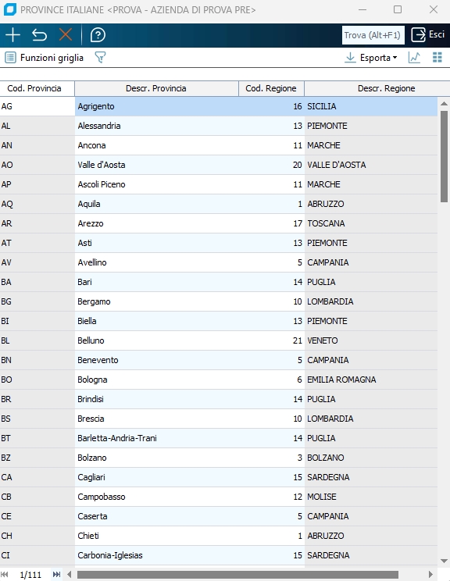The image size is (450, 581).
Task: Click the Campobasso province cell
Action: pos(157,497)
